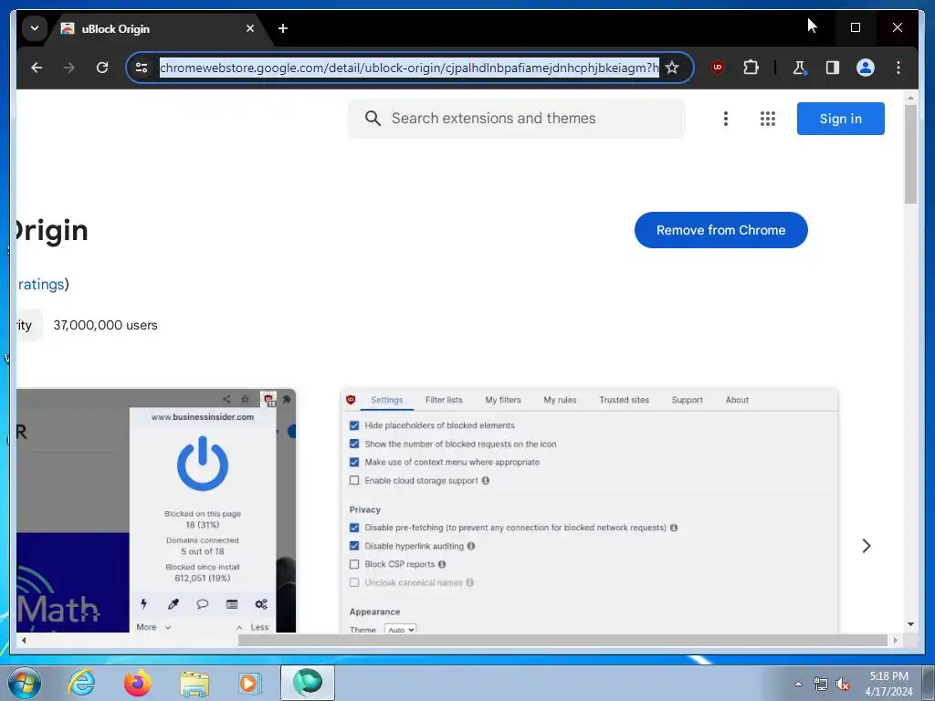Enable Block CSP reports checkbox
935x701 pixels.
pos(354,564)
